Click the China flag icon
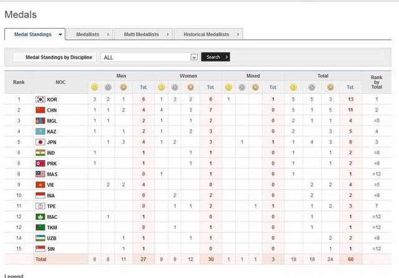Viewport: 399px width, 278px height. point(40,110)
